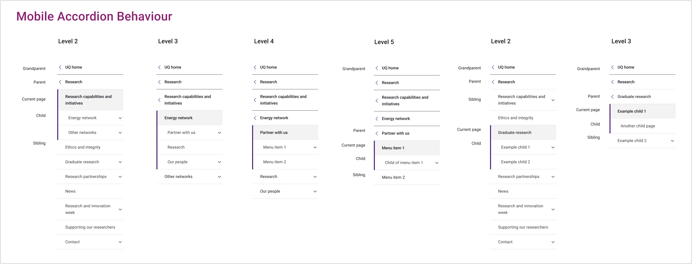Expand Child of menu item 1 chevron
Viewport: 692px width, 264px height.
(x=437, y=163)
